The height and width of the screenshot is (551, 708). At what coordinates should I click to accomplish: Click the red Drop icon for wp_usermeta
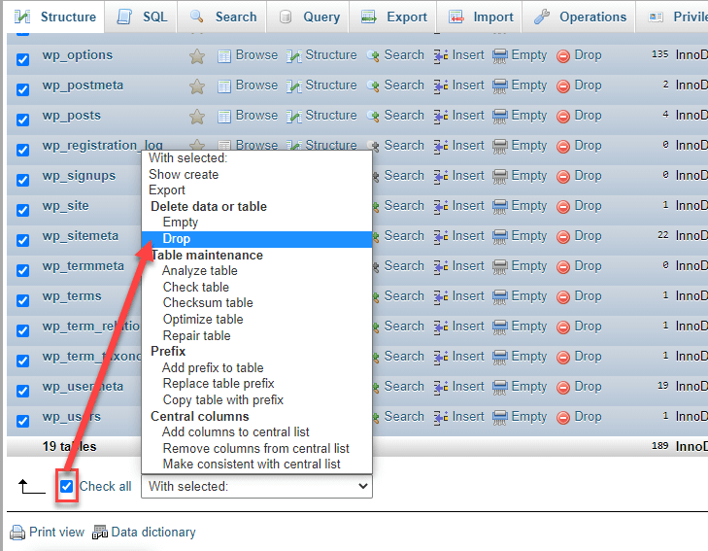(563, 388)
